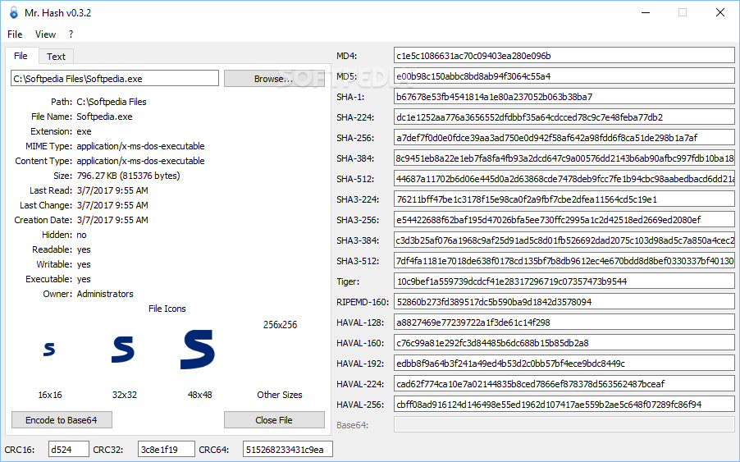Image resolution: width=740 pixels, height=462 pixels.
Task: Click the HAVAL-224 hash field
Action: [x=564, y=384]
